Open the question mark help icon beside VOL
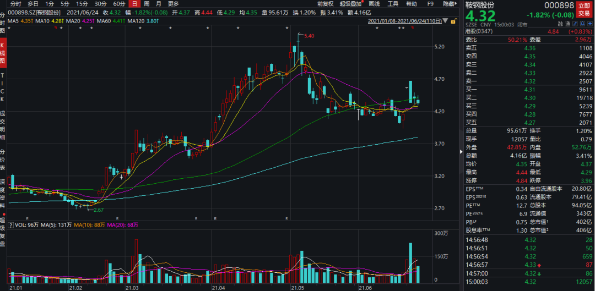Viewport: 595px width, 291px height. [10, 225]
